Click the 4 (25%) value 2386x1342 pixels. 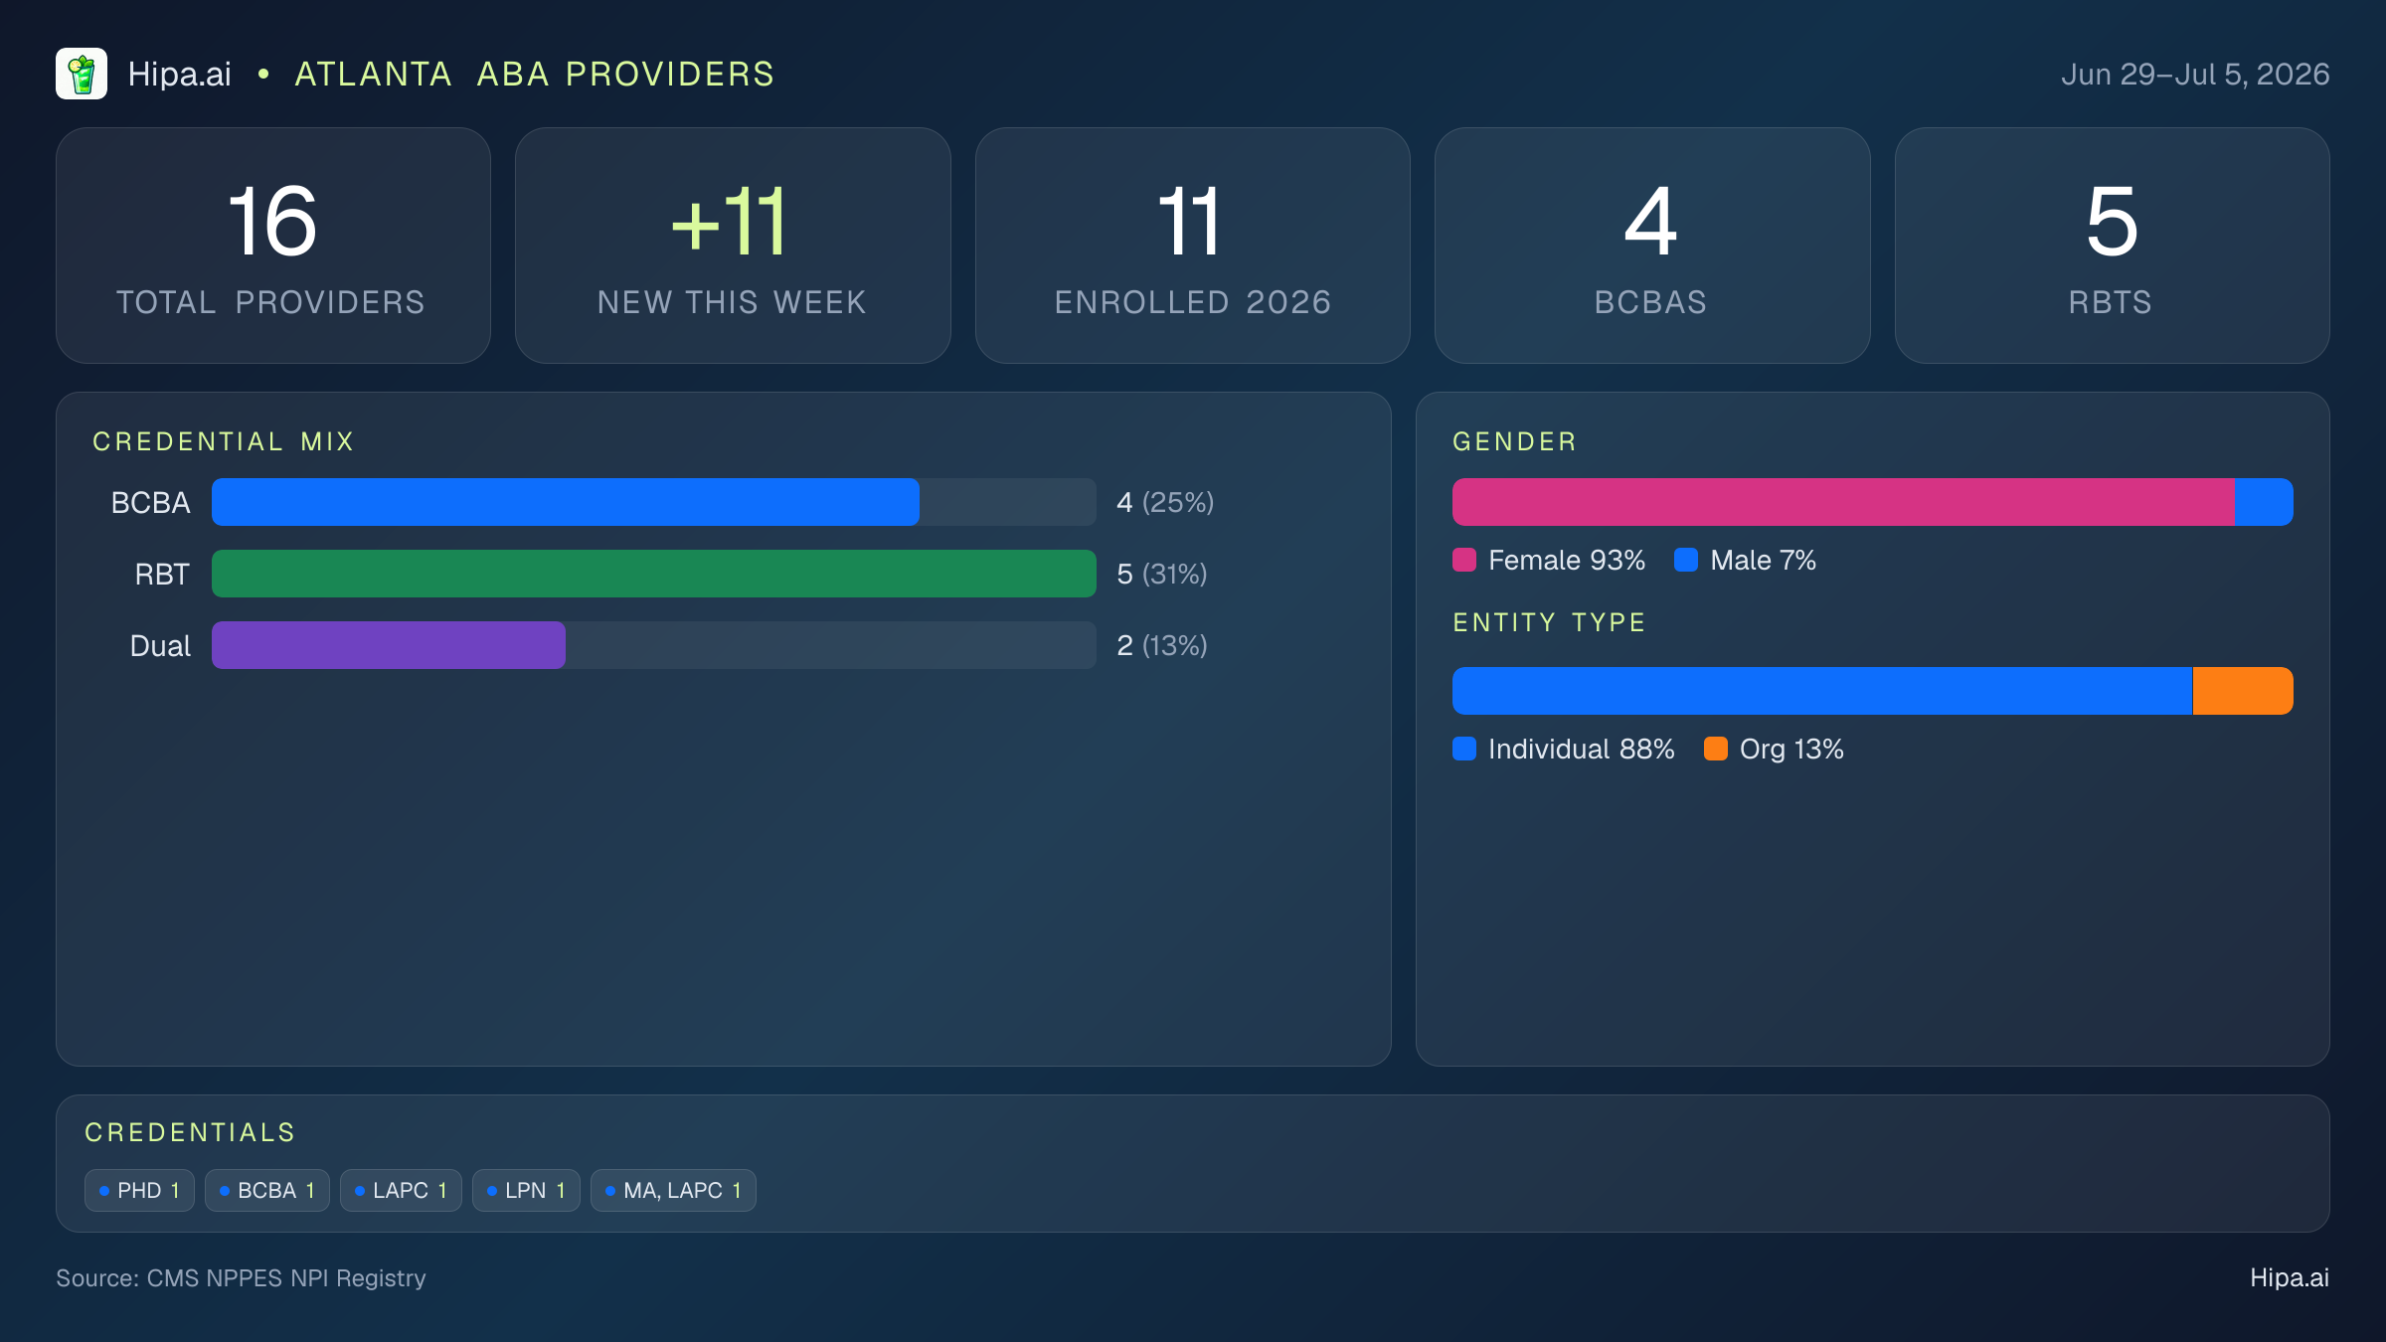tap(1165, 503)
